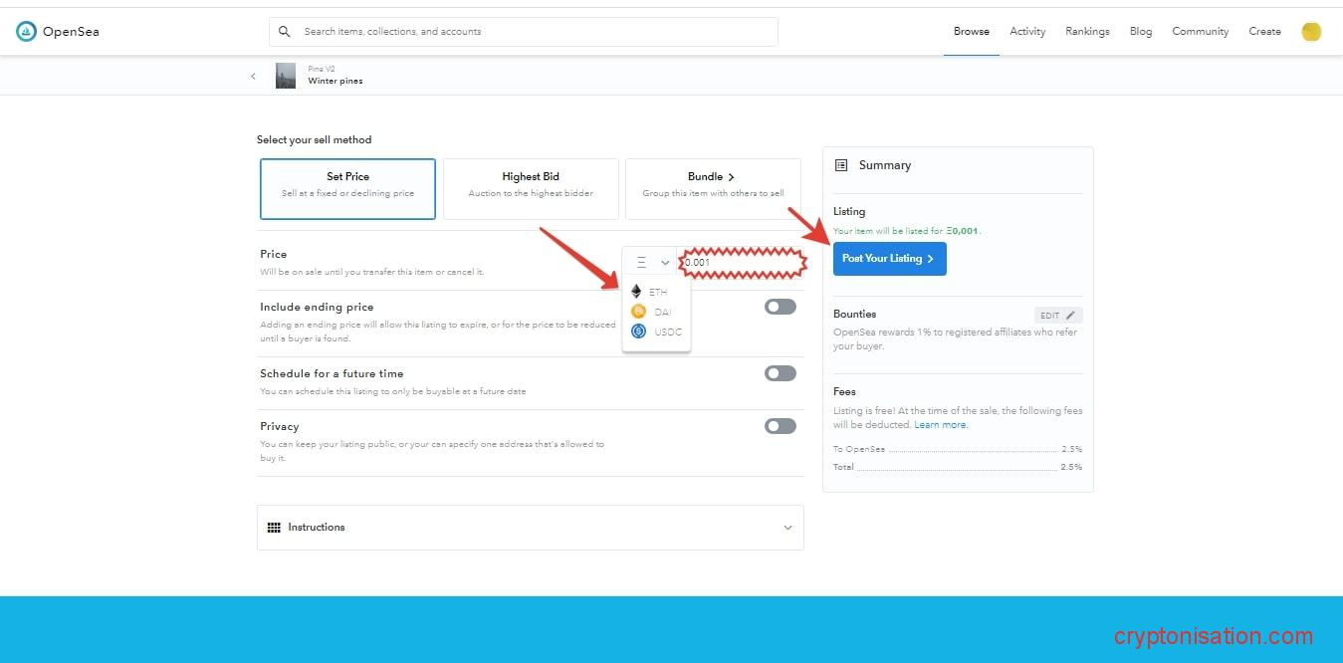Choose the DAI coin option

tap(638, 312)
